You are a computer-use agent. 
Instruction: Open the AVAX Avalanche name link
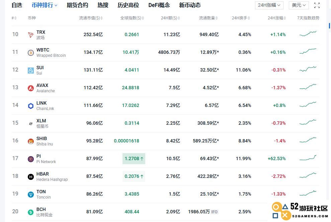coord(46,88)
